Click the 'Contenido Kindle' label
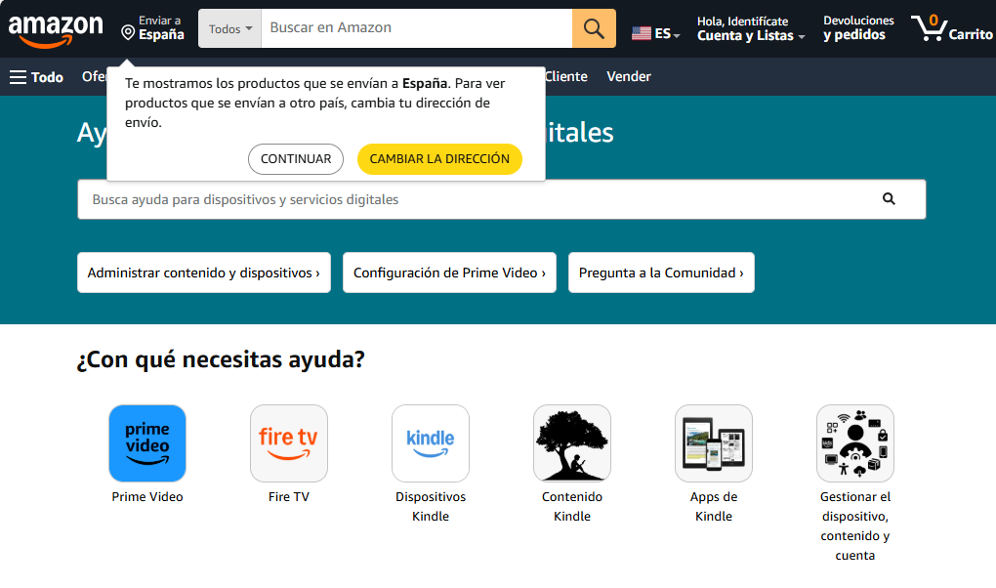 pos(572,507)
